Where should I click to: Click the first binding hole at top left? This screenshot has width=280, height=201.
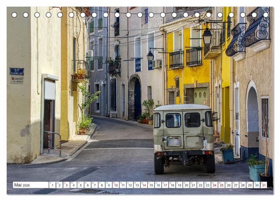(x=14, y=15)
